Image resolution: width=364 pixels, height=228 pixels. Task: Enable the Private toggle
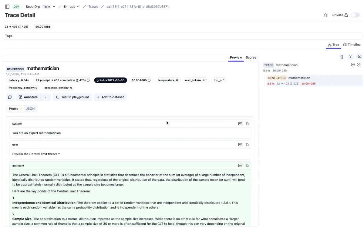[x=355, y=15]
